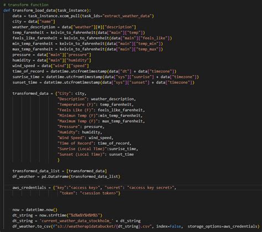Click the "<session token>" placeholder string
Screen dimensions: 262x232
tap(99, 193)
